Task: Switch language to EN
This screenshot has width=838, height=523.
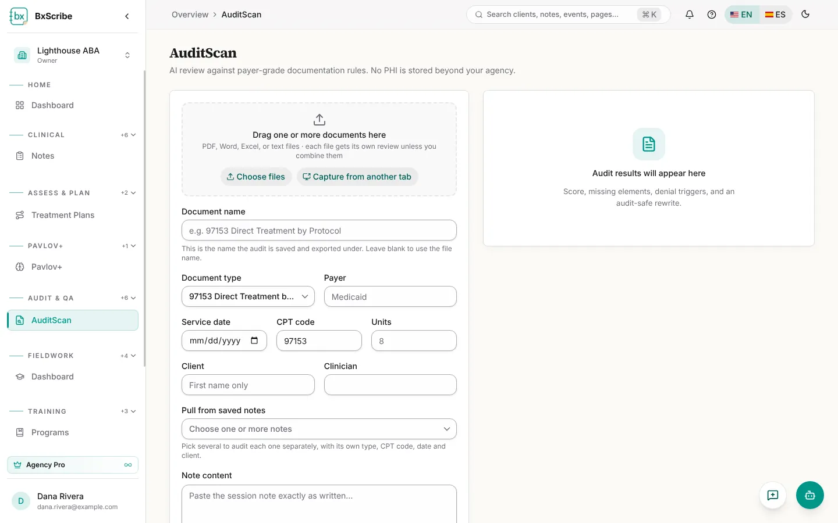Action: (x=741, y=15)
